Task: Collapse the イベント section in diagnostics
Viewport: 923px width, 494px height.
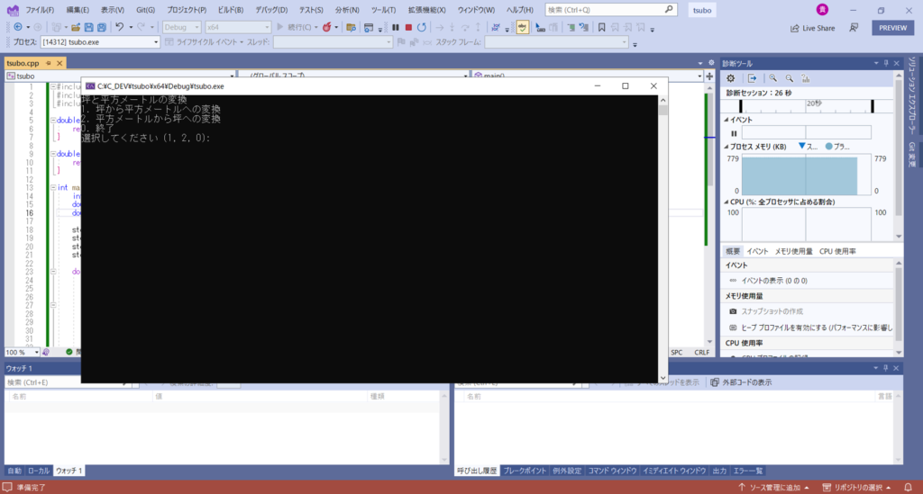Action: click(x=726, y=120)
